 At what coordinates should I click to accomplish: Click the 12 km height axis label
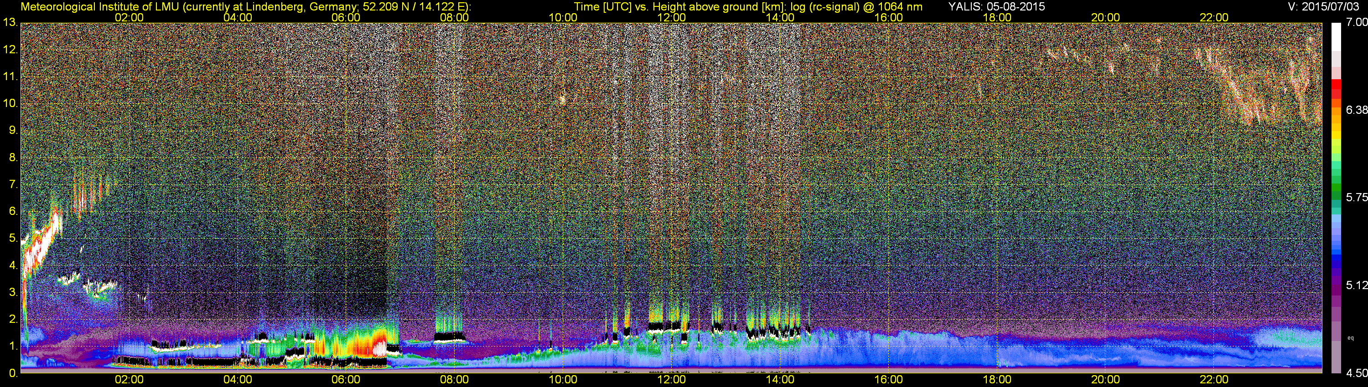point(10,50)
